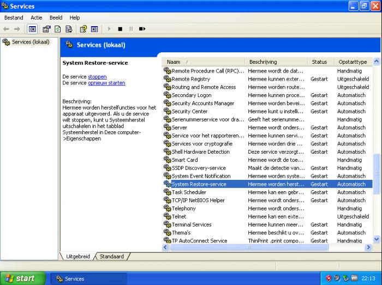The image size is (382, 285).
Task: Select Services (lokaal) in the tree
Action: [x=31, y=42]
